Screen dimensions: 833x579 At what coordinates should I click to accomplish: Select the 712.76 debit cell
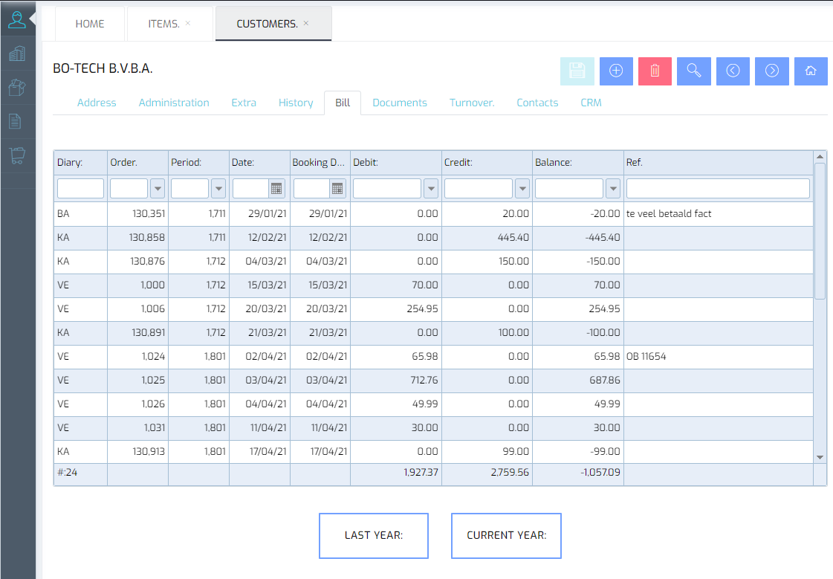click(396, 381)
